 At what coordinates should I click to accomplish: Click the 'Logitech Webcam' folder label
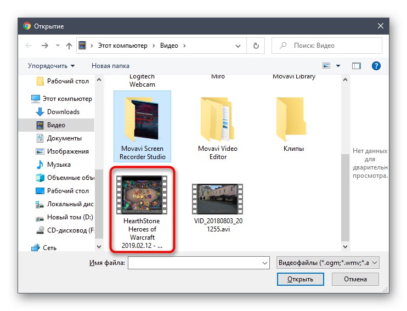142,81
